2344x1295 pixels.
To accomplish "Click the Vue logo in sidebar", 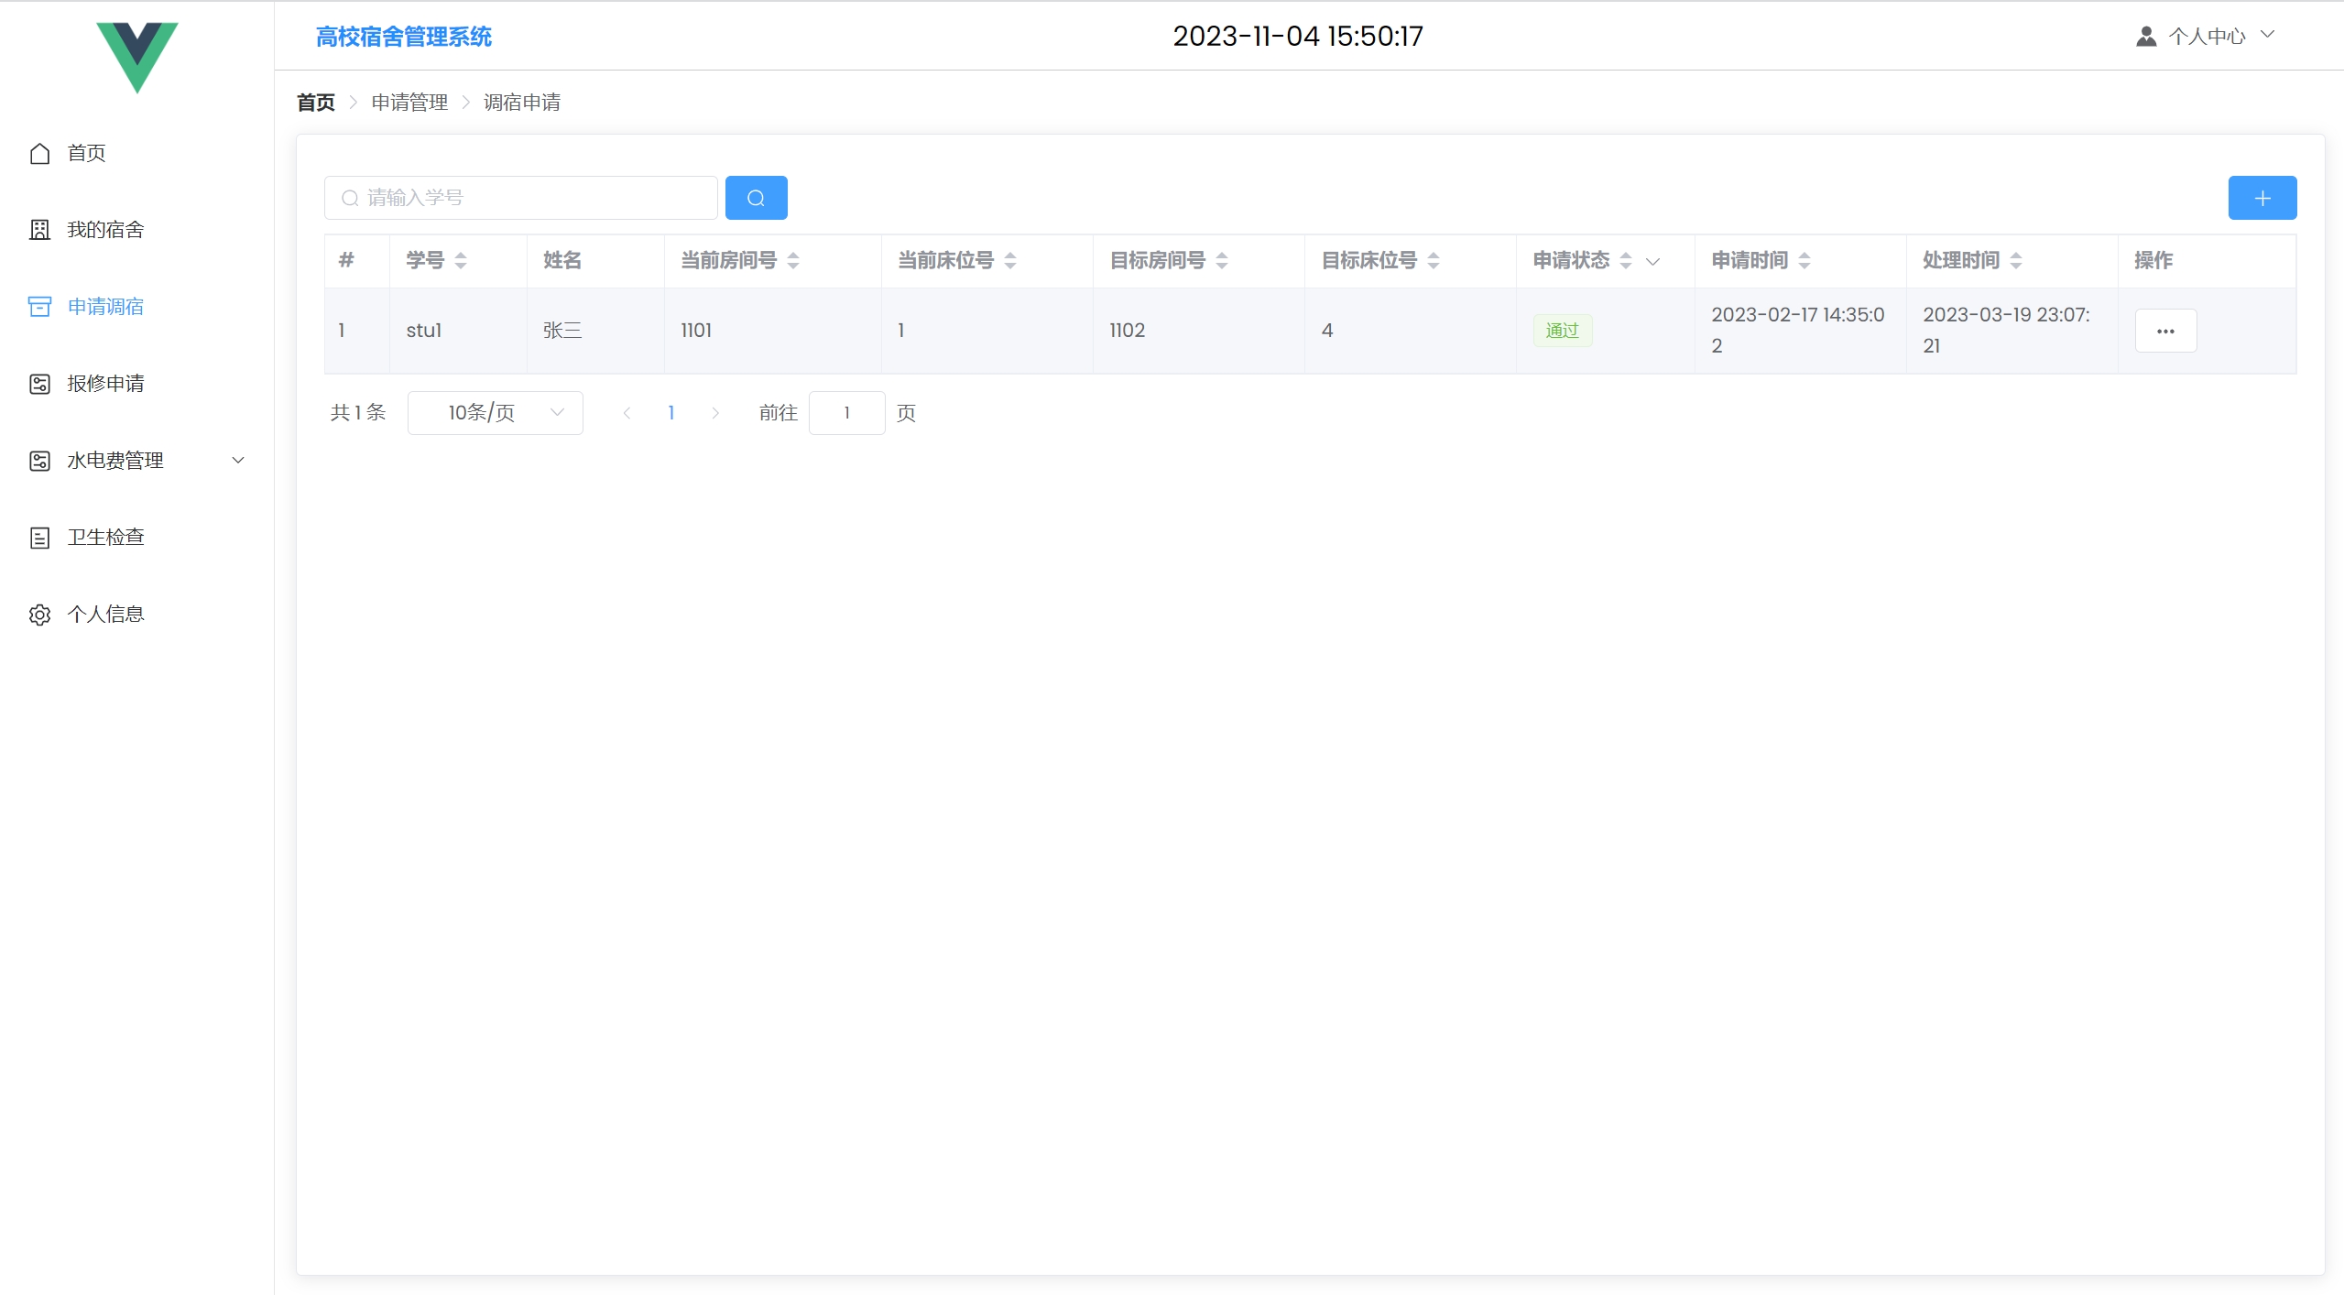I will (x=137, y=57).
